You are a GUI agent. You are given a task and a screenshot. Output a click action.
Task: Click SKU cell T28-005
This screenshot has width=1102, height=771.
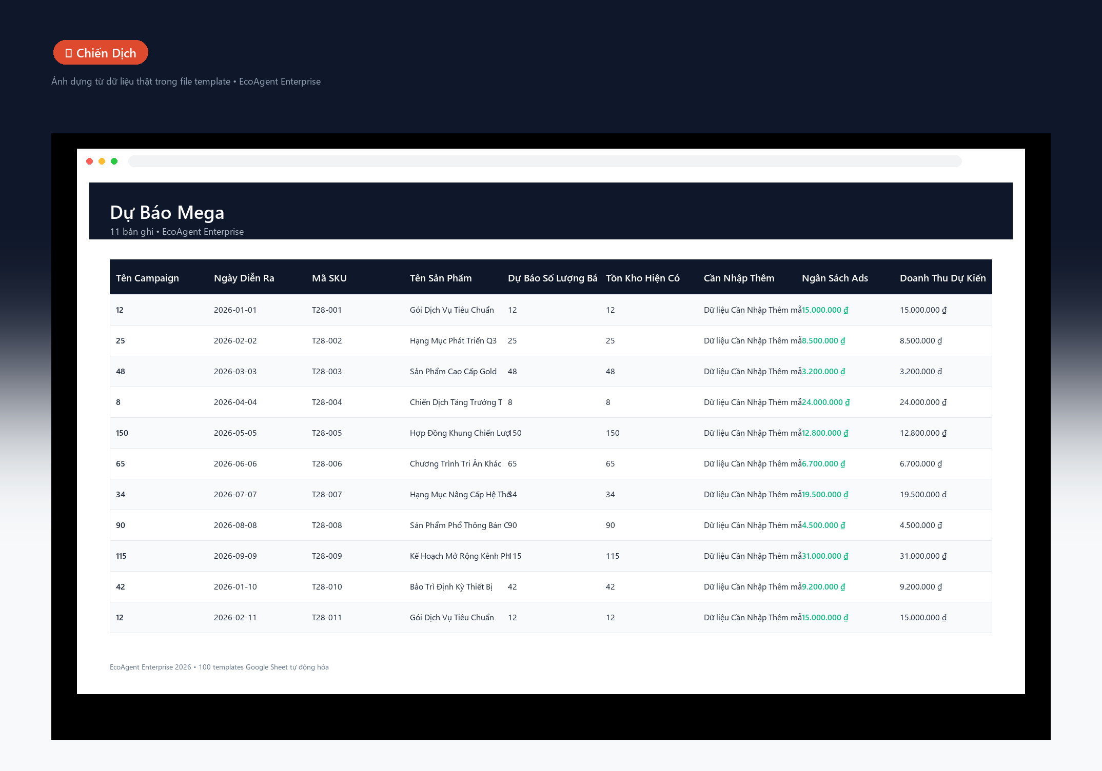[327, 433]
